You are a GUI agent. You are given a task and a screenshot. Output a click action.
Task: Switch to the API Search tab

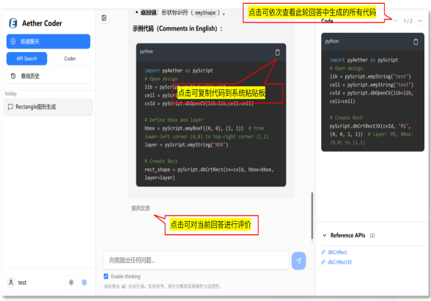(26, 59)
